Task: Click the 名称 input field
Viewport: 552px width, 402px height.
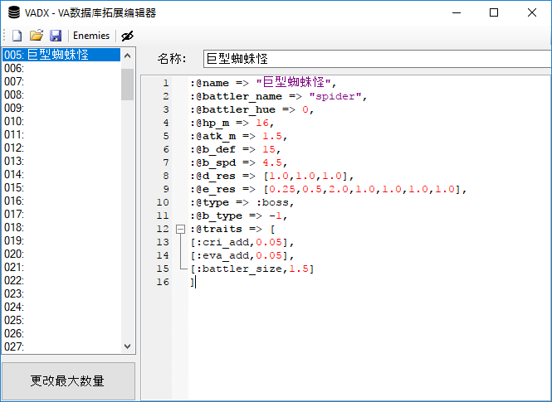Action: [x=378, y=59]
